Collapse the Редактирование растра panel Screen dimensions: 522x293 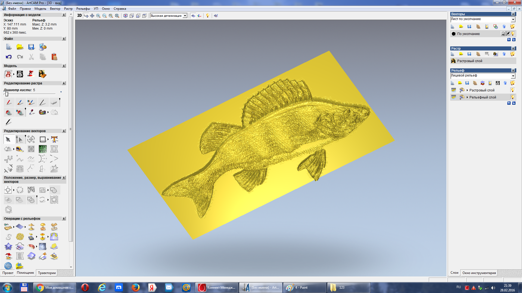point(64,83)
